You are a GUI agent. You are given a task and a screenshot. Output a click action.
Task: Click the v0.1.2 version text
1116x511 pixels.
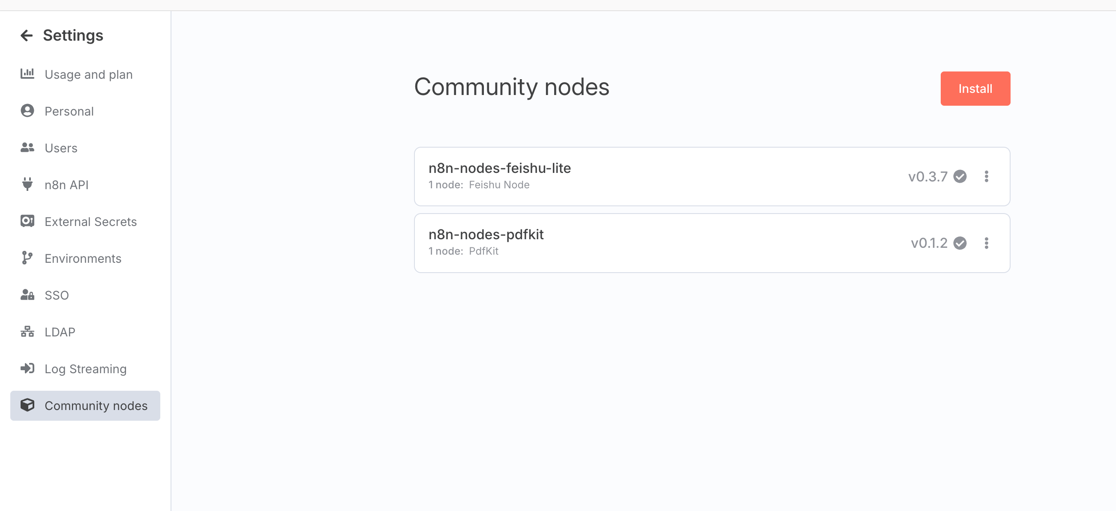pos(929,243)
